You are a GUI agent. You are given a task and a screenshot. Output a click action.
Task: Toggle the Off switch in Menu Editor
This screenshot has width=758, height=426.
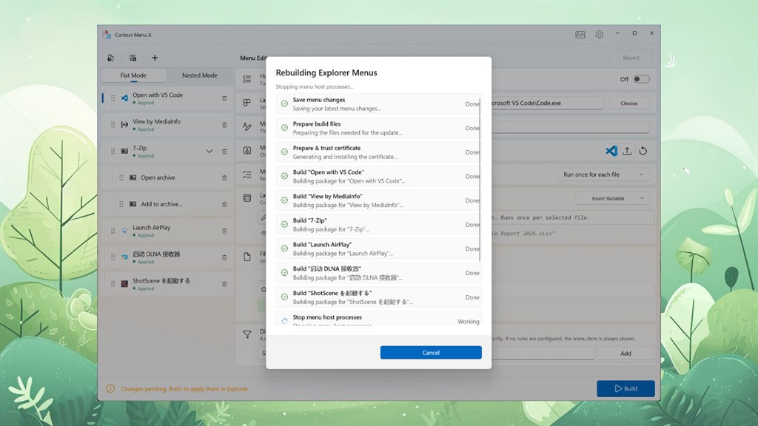coord(642,79)
